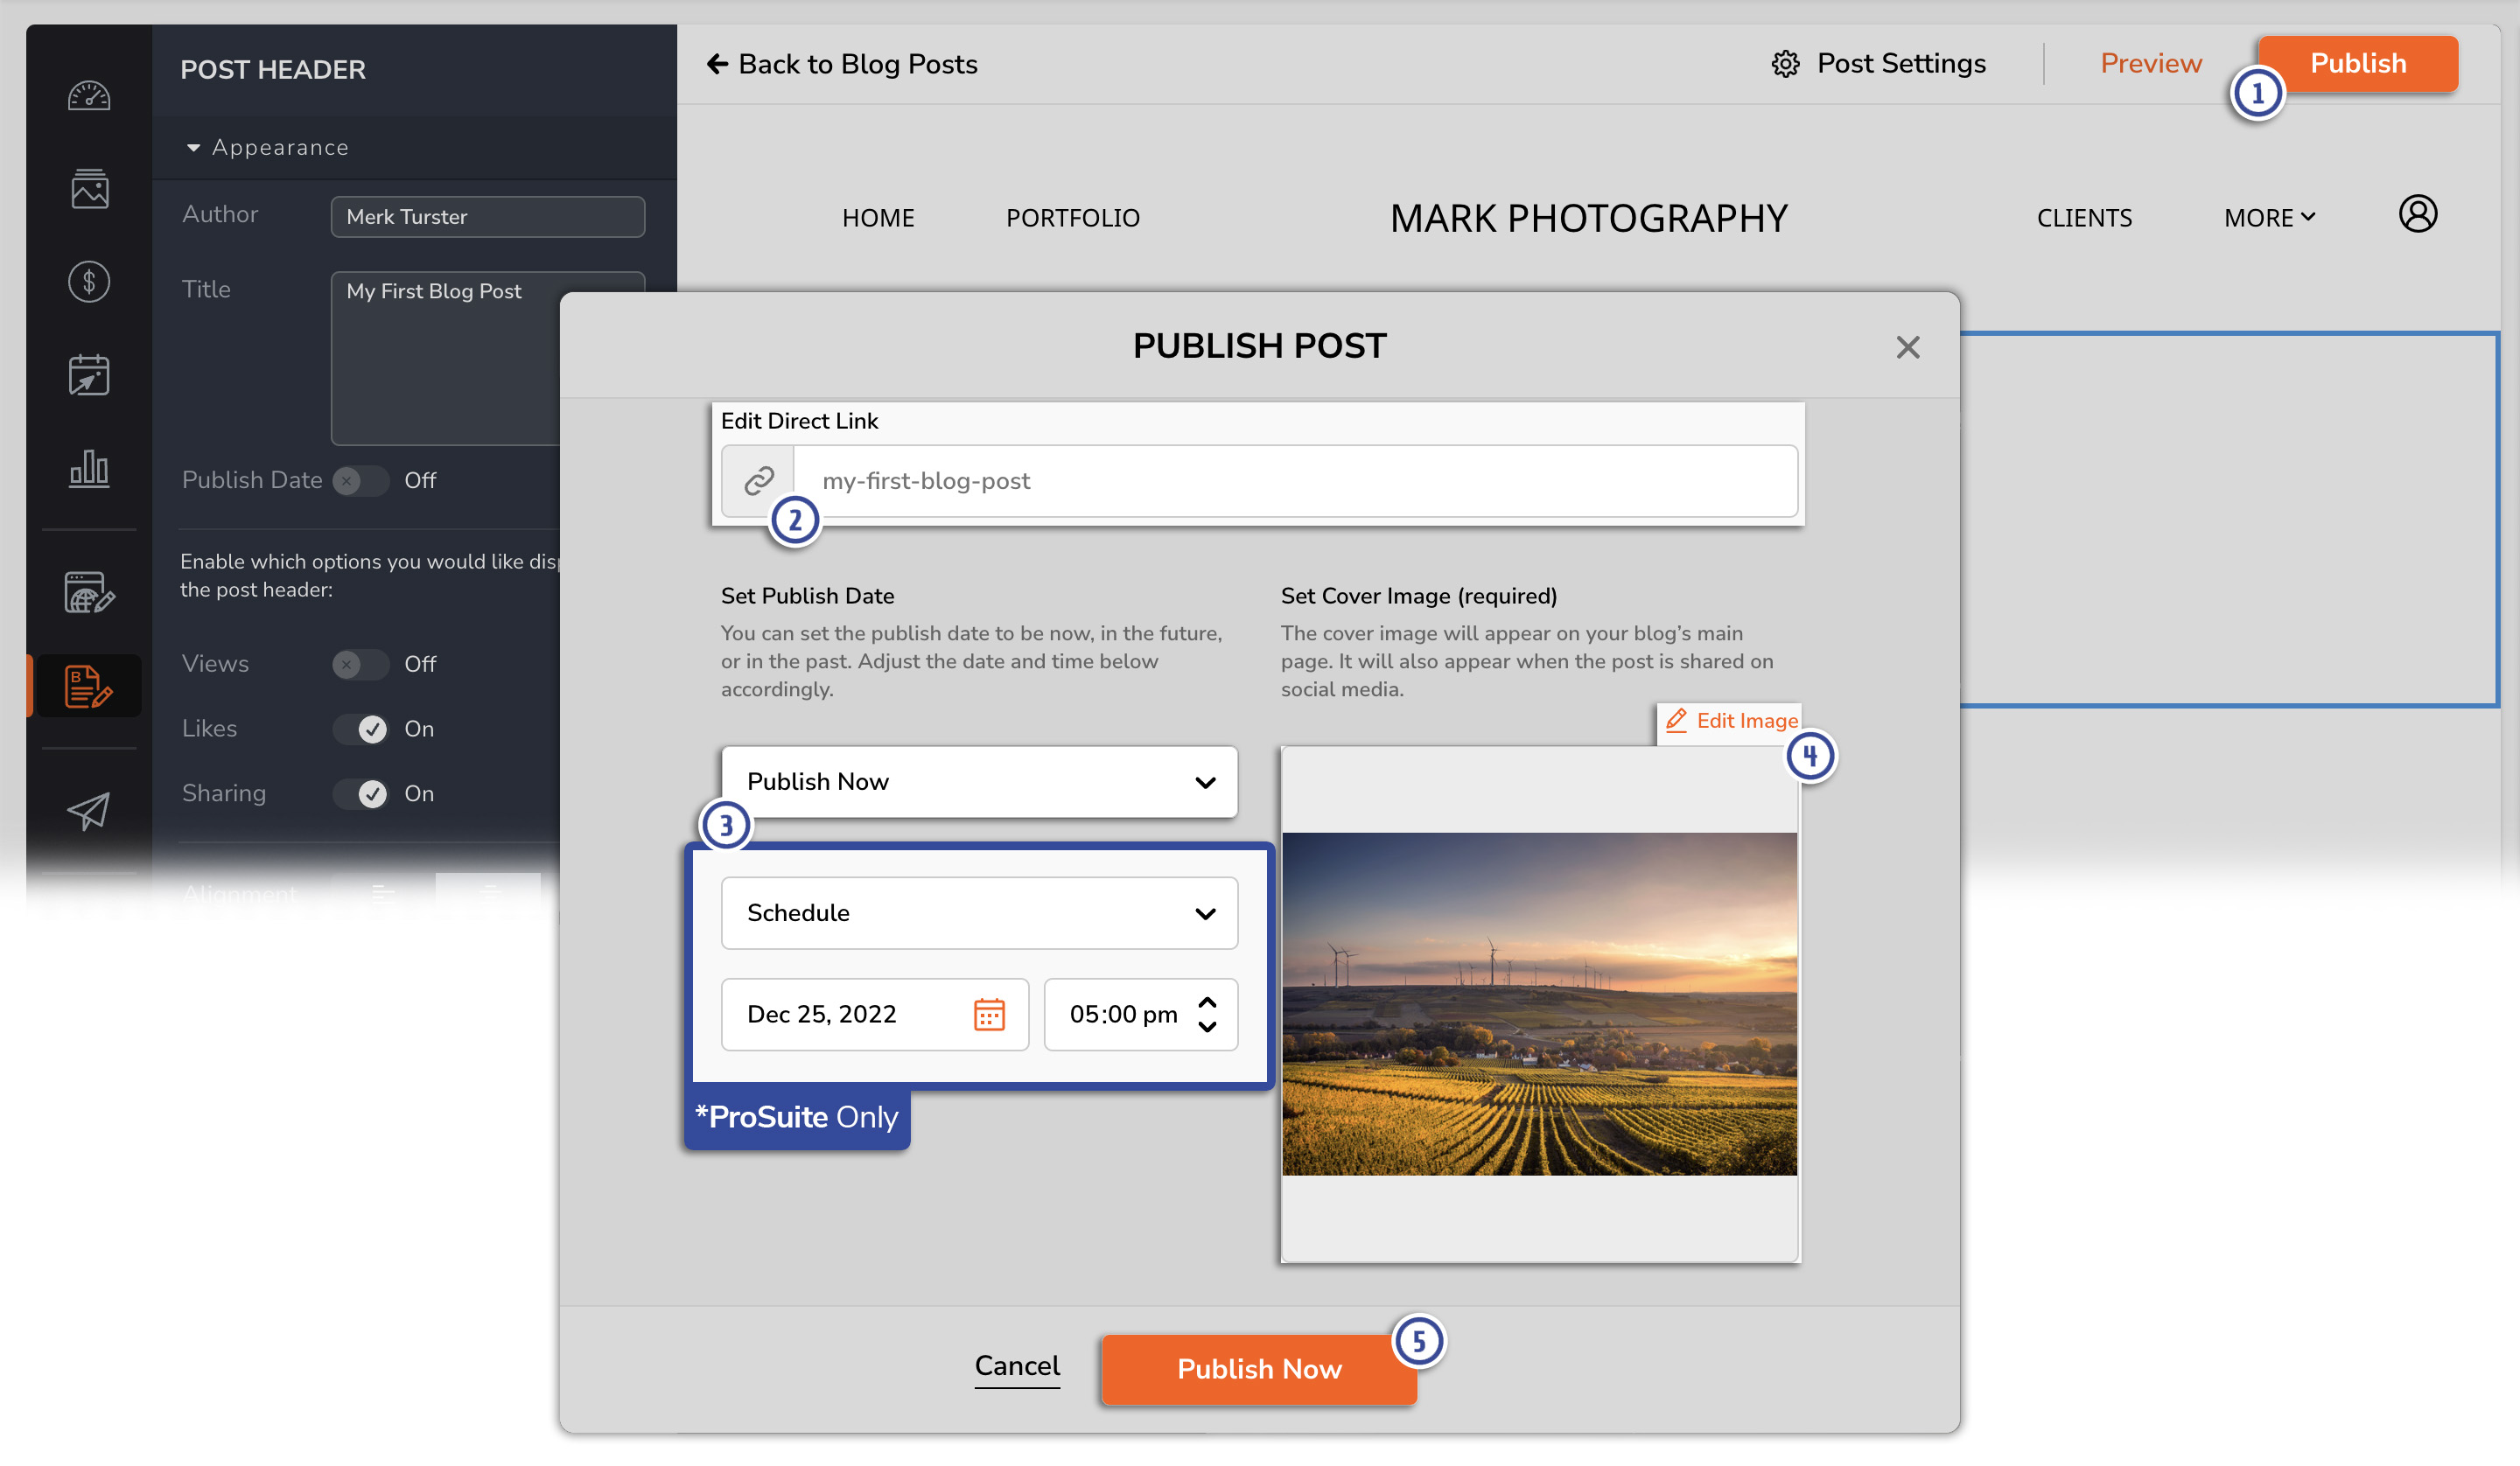Turn off the Likes switch
Image resolution: width=2520 pixels, height=1466 pixels.
[x=360, y=729]
